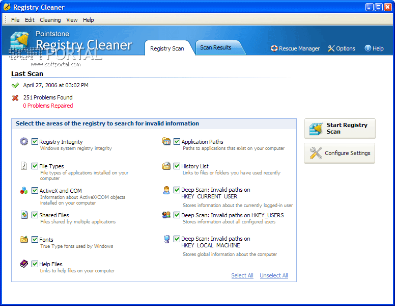This screenshot has width=395, height=306.
Task: Click the HKEY_USERS group icon
Action: pos(166,215)
